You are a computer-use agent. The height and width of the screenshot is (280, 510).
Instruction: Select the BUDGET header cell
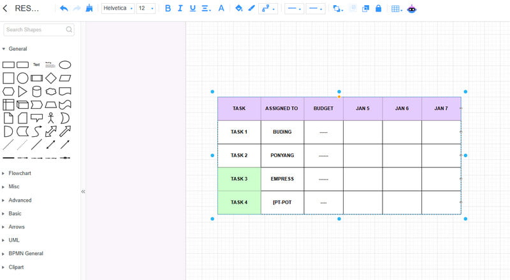click(x=324, y=109)
